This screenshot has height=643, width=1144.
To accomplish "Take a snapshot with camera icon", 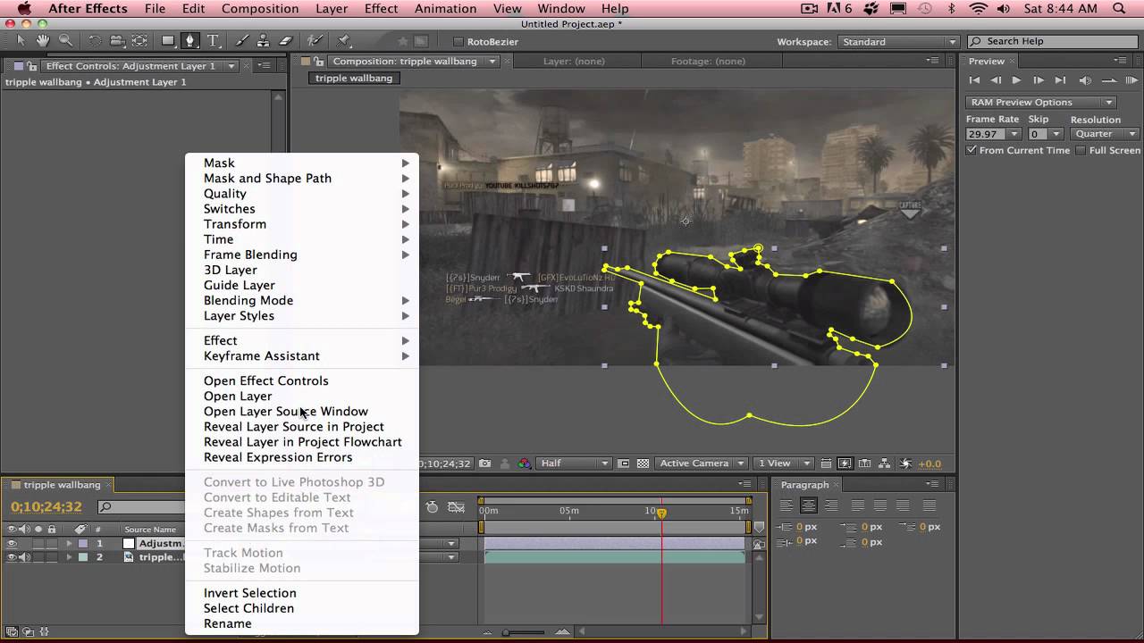I will (x=484, y=463).
